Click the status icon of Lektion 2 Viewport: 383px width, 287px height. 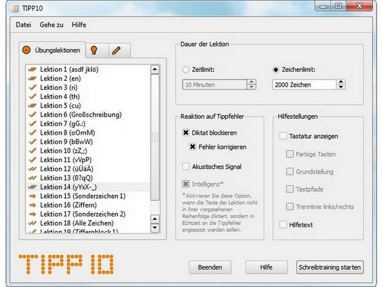(32, 78)
